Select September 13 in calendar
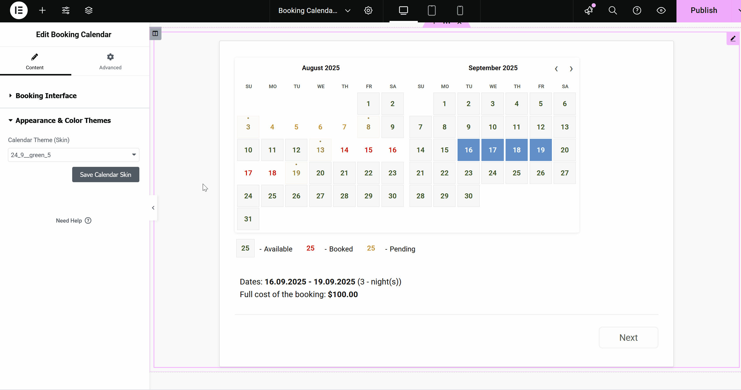741x390 pixels. 565,127
